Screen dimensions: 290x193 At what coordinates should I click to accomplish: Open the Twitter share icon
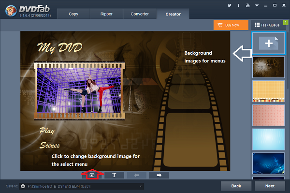(x=230, y=5)
